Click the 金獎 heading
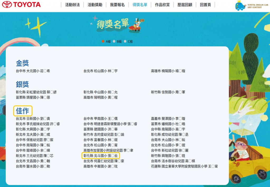The height and width of the screenshot is (187, 270). (22, 63)
